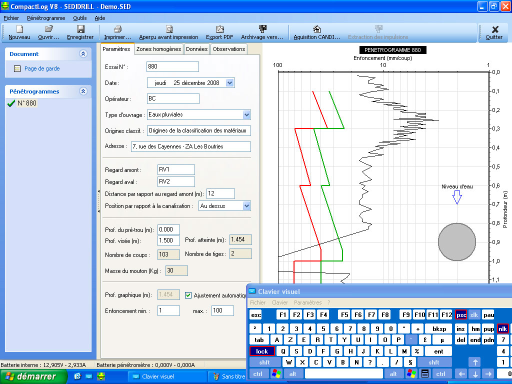Image resolution: width=512 pixels, height=384 pixels.
Task: Click the Page de garde icon
Action: click(17, 68)
